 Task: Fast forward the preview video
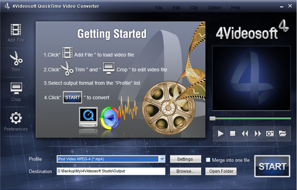pyautogui.click(x=258, y=133)
